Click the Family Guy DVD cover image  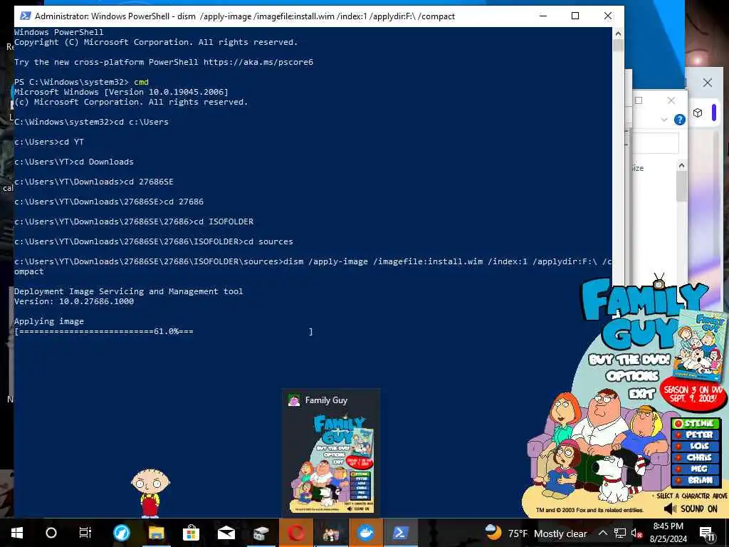pyautogui.click(x=700, y=346)
